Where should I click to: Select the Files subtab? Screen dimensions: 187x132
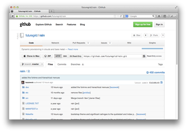click(50, 64)
